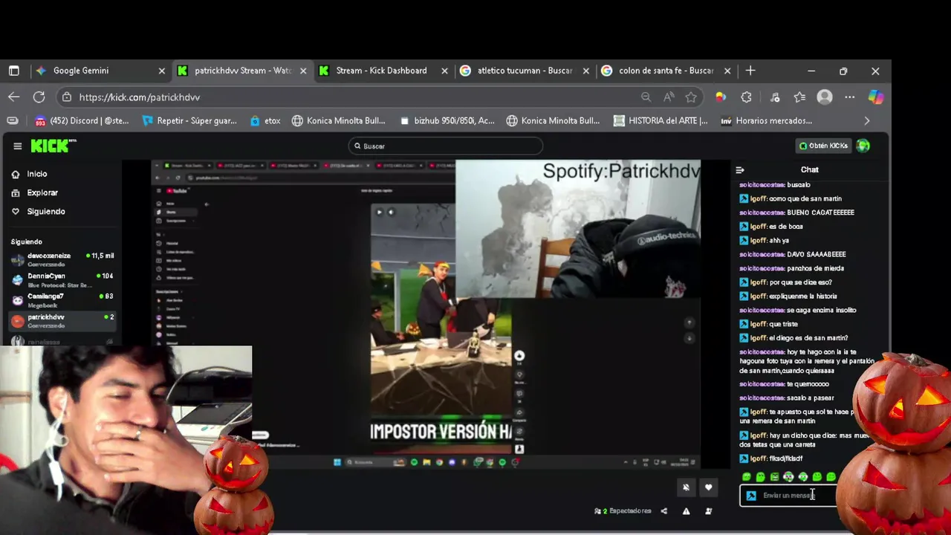Viewport: 951px width, 535px height.
Task: Open the profile avatar menu
Action: pyautogui.click(x=863, y=146)
